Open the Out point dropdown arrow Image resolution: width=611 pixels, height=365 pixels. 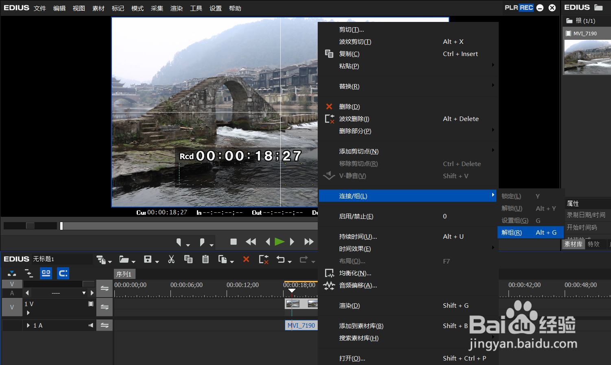pyautogui.click(x=212, y=245)
